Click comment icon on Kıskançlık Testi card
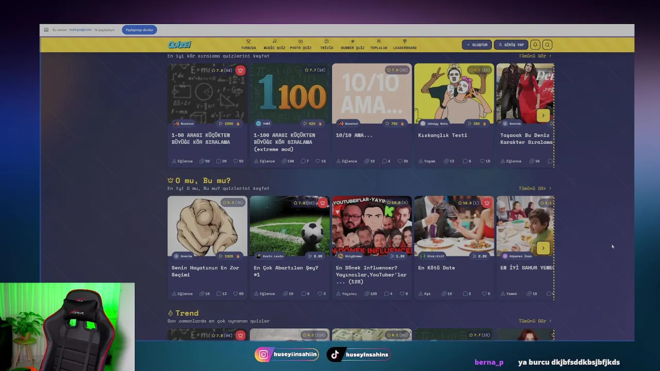The height and width of the screenshot is (371, 660). click(x=465, y=161)
